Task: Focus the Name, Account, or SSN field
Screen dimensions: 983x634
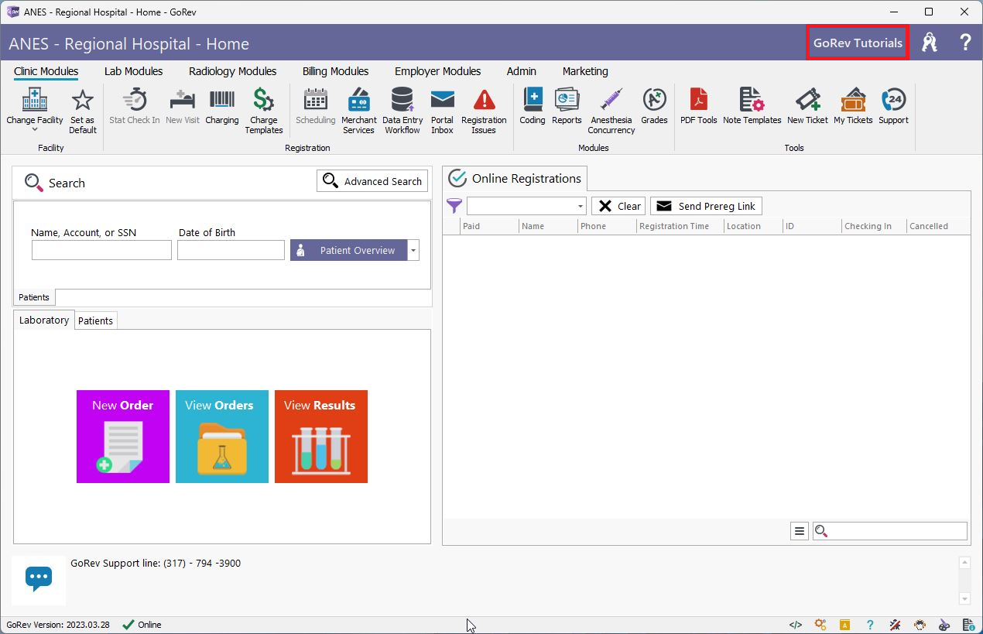Action: click(101, 250)
